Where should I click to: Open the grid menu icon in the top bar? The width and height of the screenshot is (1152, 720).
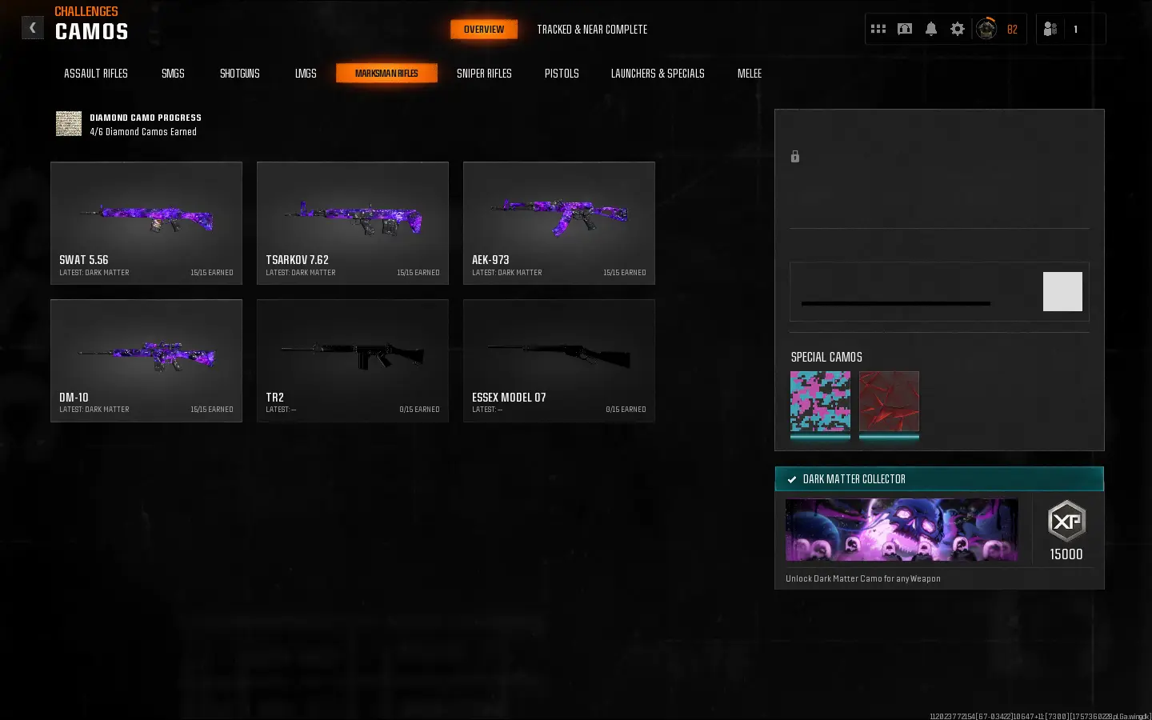tap(878, 29)
